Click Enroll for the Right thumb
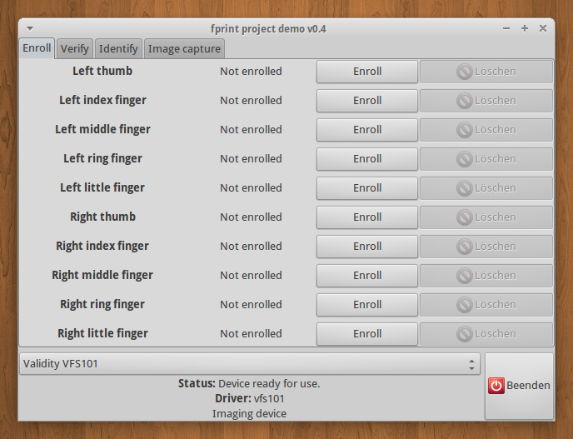This screenshot has height=439, width=573. [366, 217]
